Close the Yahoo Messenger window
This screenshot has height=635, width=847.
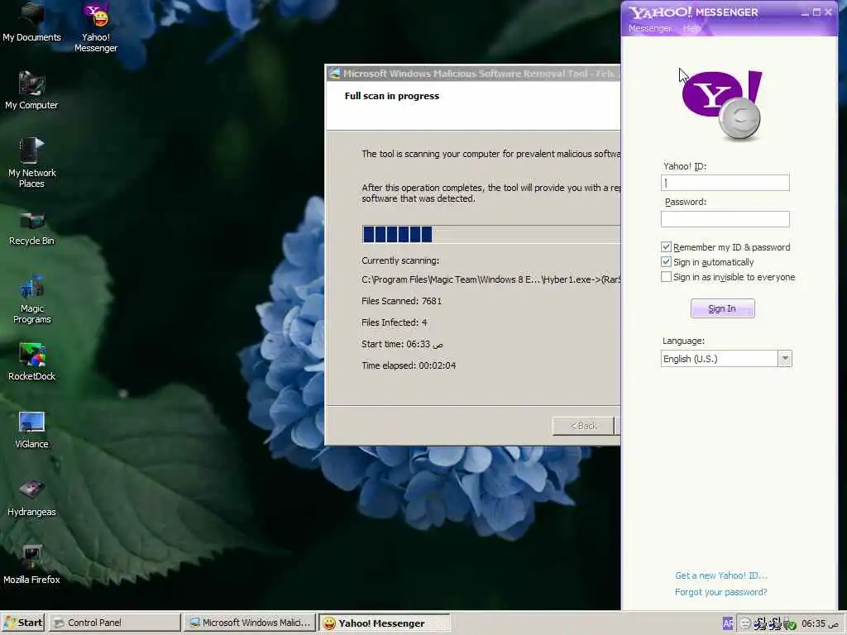(829, 12)
